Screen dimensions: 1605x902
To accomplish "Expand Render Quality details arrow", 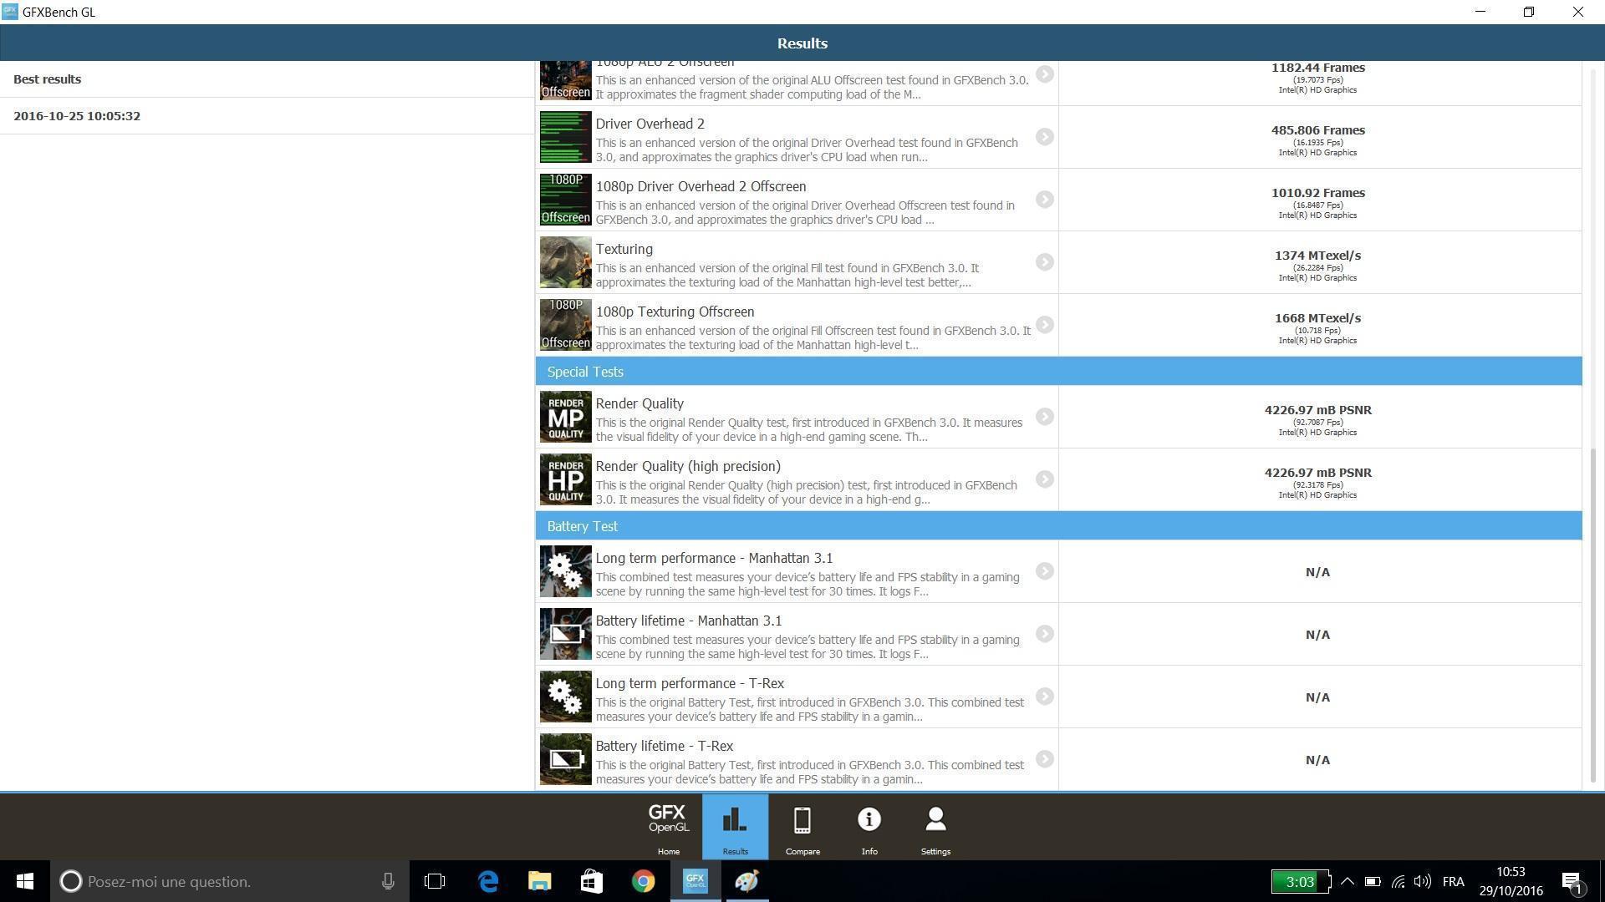I will pos(1044,417).
